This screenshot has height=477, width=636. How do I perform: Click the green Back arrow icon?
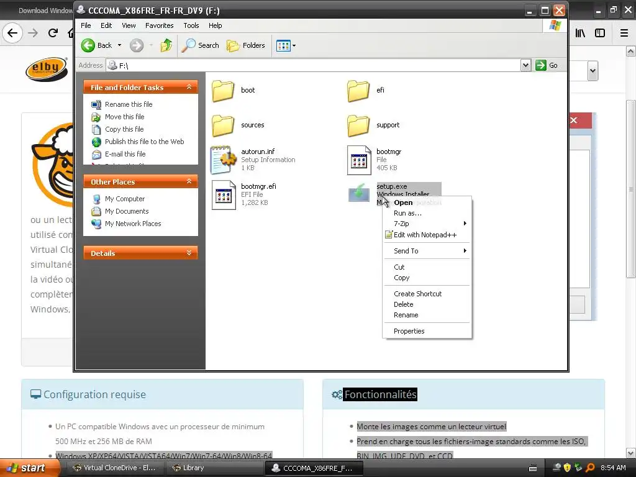(88, 45)
